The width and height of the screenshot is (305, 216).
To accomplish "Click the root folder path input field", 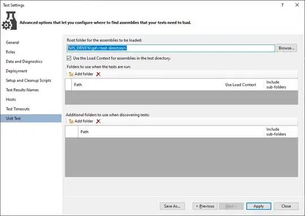I will 171,48.
